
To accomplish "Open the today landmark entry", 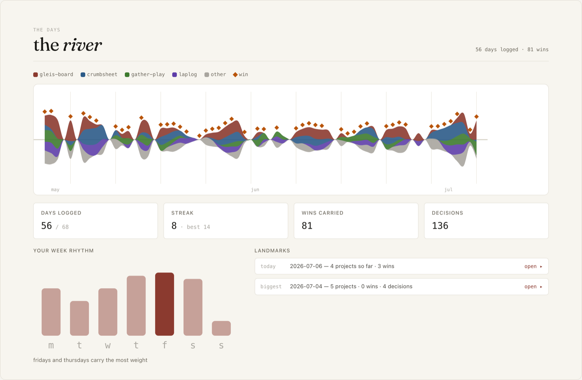I will pos(401,266).
